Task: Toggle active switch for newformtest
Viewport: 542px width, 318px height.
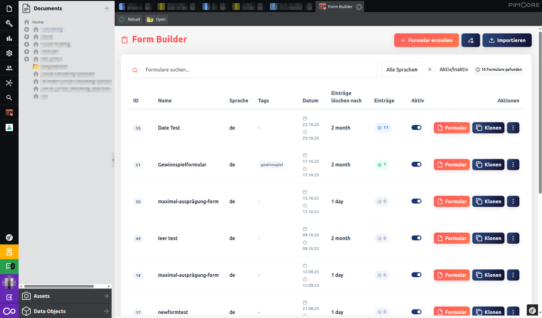Action: (416, 312)
